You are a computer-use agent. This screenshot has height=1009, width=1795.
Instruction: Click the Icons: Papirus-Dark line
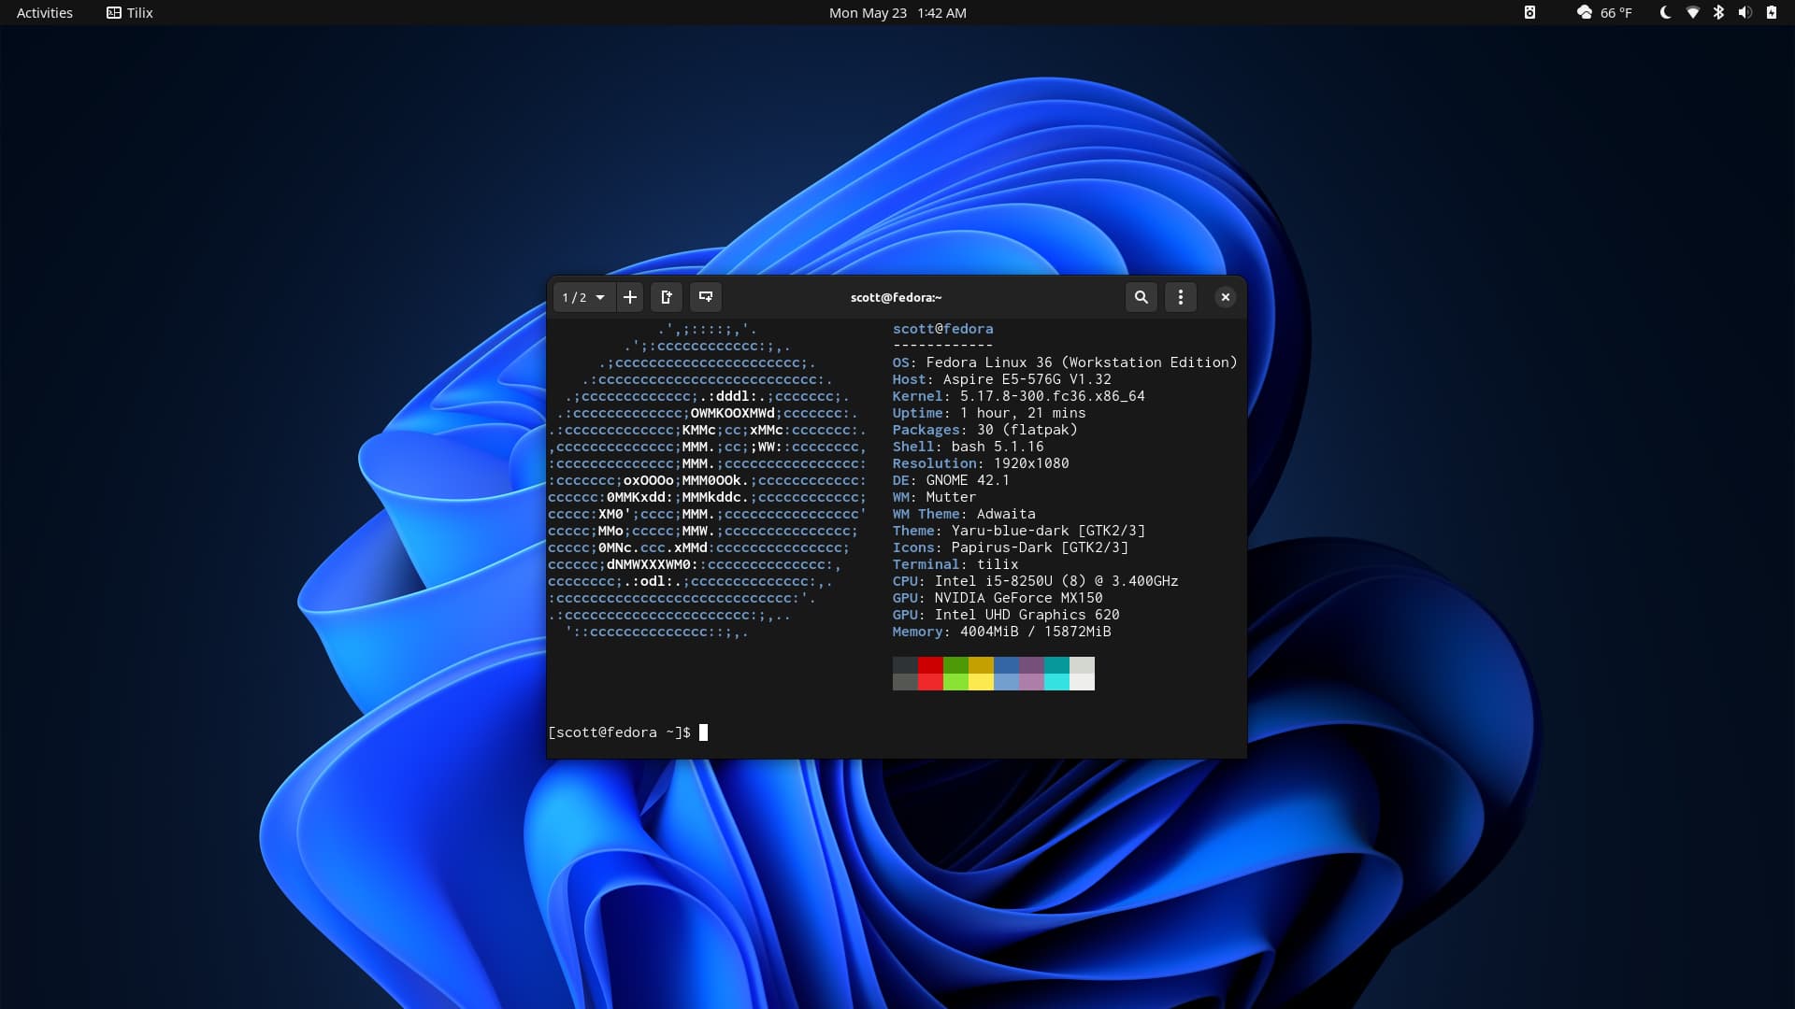point(1010,547)
